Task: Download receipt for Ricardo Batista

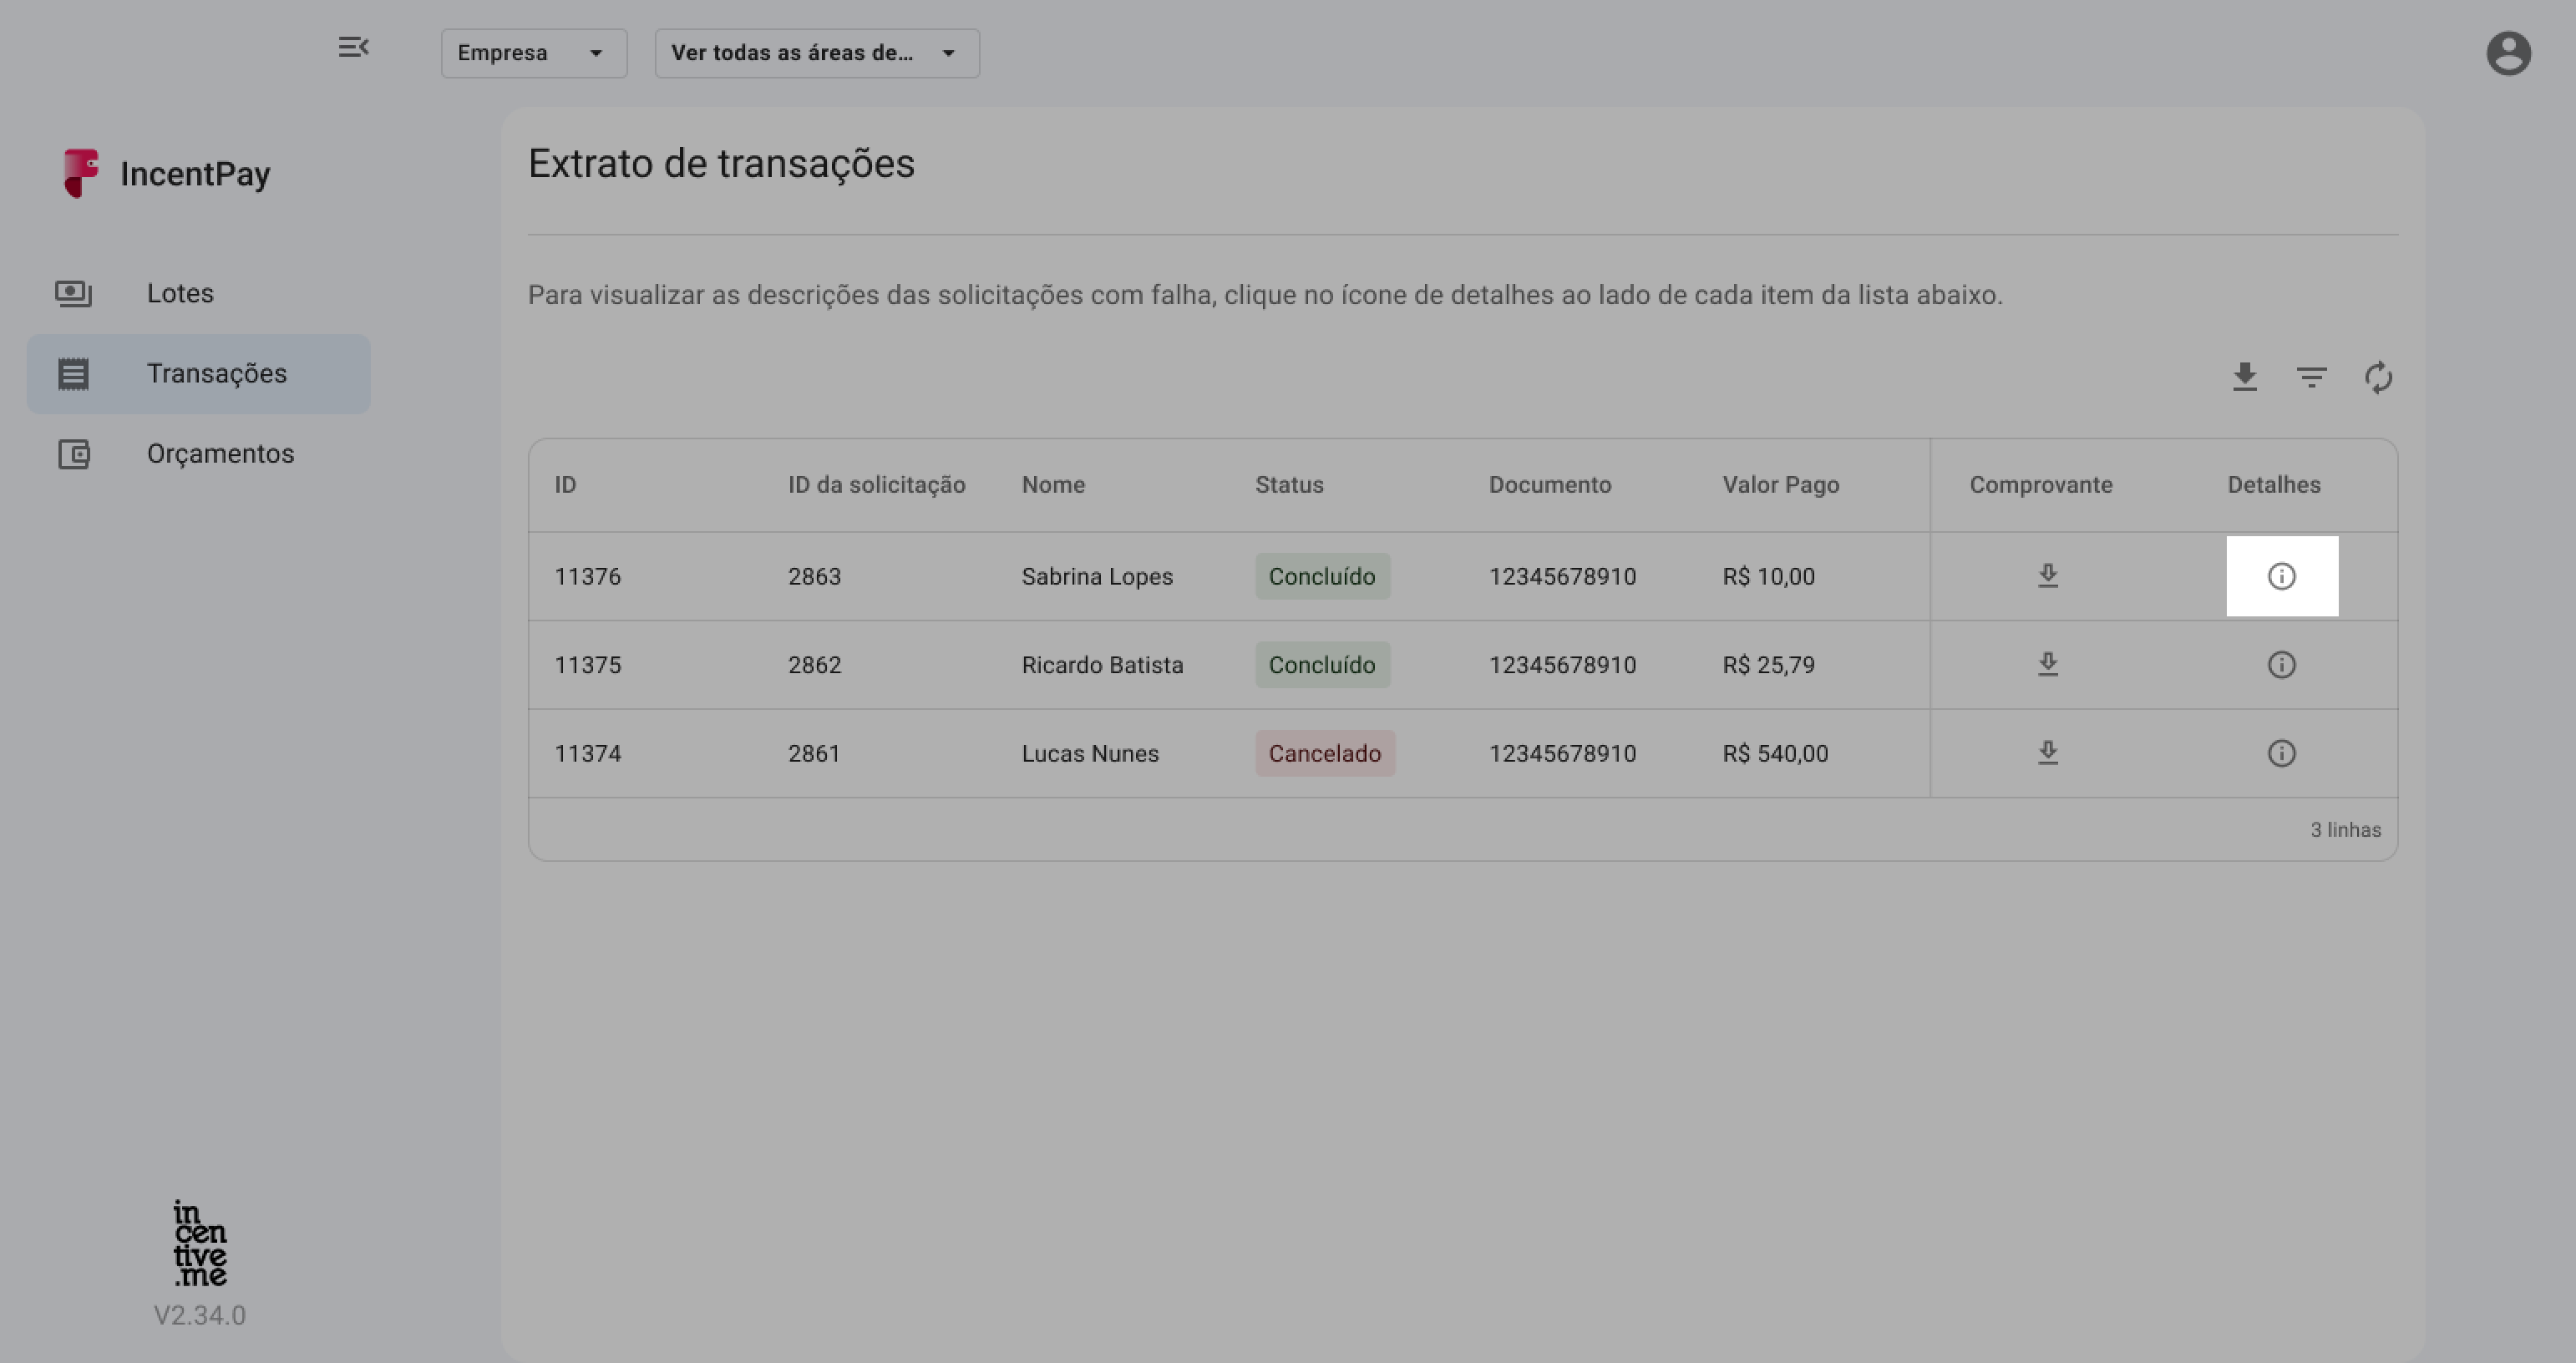Action: click(2048, 665)
